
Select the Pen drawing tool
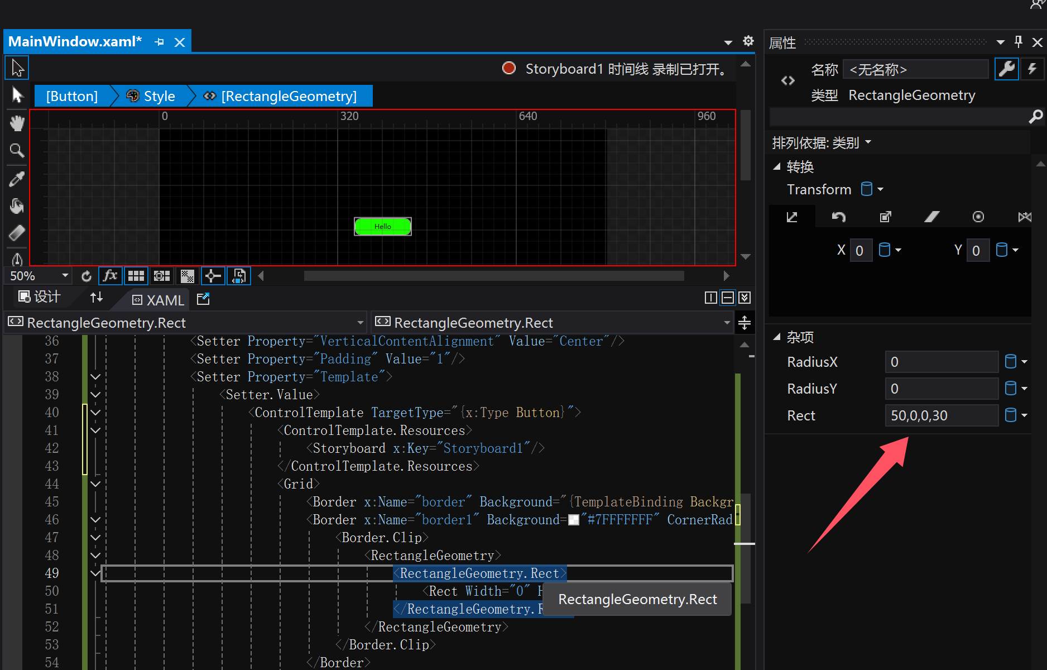17,259
